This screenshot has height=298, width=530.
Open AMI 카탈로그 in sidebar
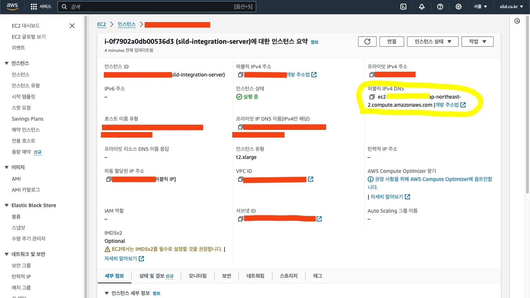coord(26,190)
